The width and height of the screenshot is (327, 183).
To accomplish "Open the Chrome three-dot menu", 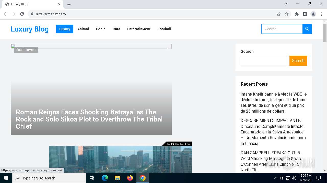I will pyautogui.click(x=321, y=14).
